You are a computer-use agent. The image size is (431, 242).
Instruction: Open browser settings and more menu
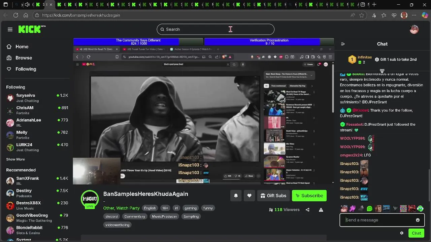[414, 15]
